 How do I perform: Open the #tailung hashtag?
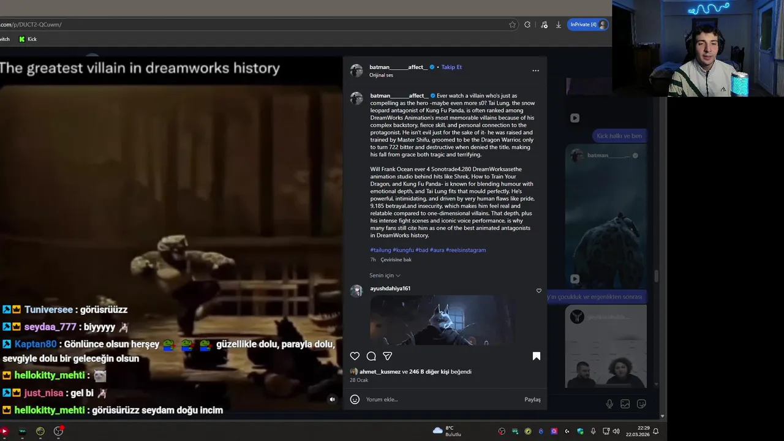point(380,250)
